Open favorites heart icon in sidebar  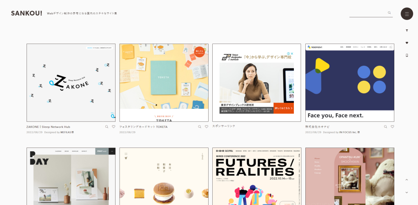pyautogui.click(x=407, y=43)
